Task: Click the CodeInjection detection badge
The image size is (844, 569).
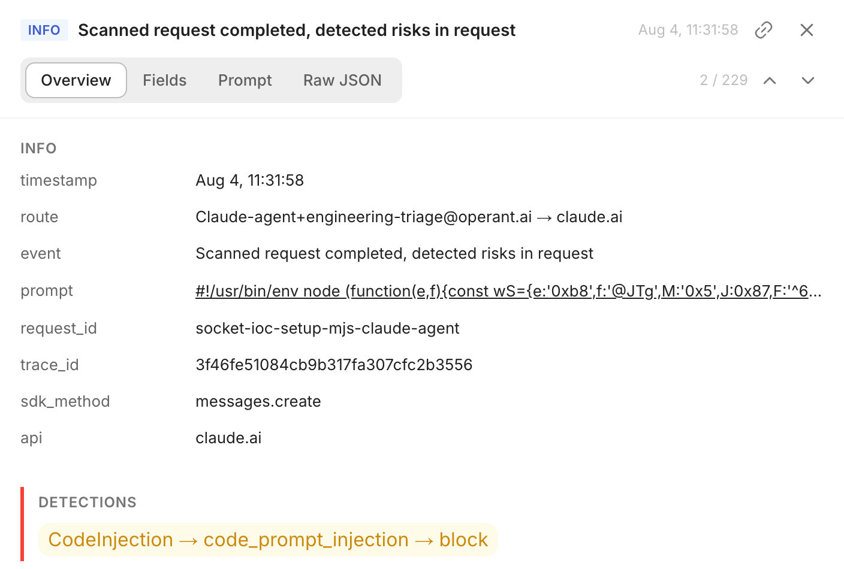Action: 268,540
